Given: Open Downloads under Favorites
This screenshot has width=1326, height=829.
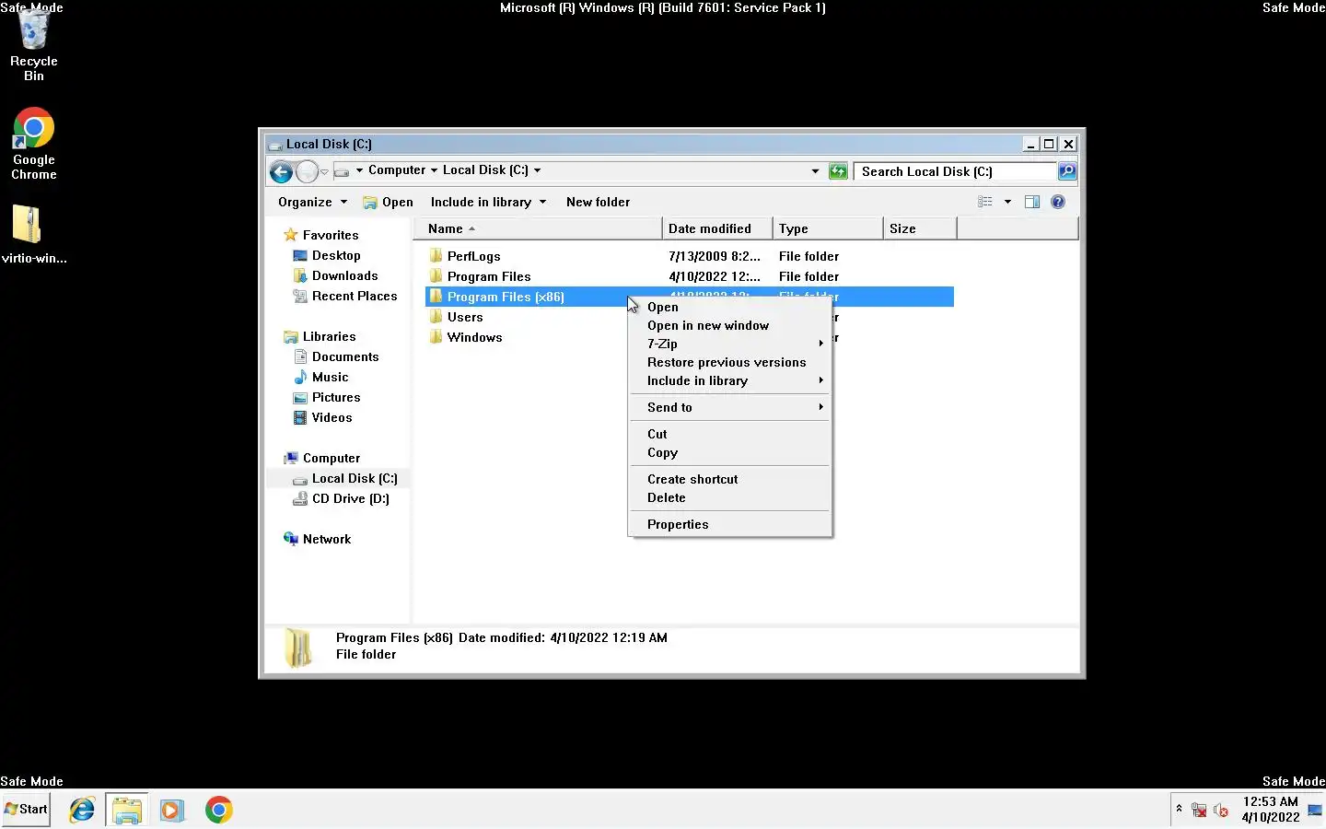Looking at the screenshot, I should [344, 275].
